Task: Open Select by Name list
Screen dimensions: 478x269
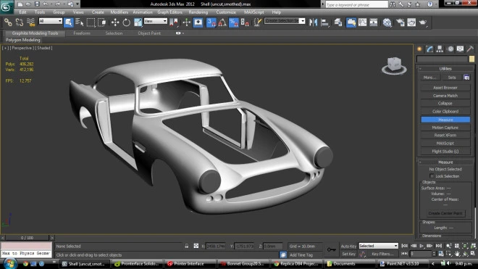Action: [x=79, y=22]
